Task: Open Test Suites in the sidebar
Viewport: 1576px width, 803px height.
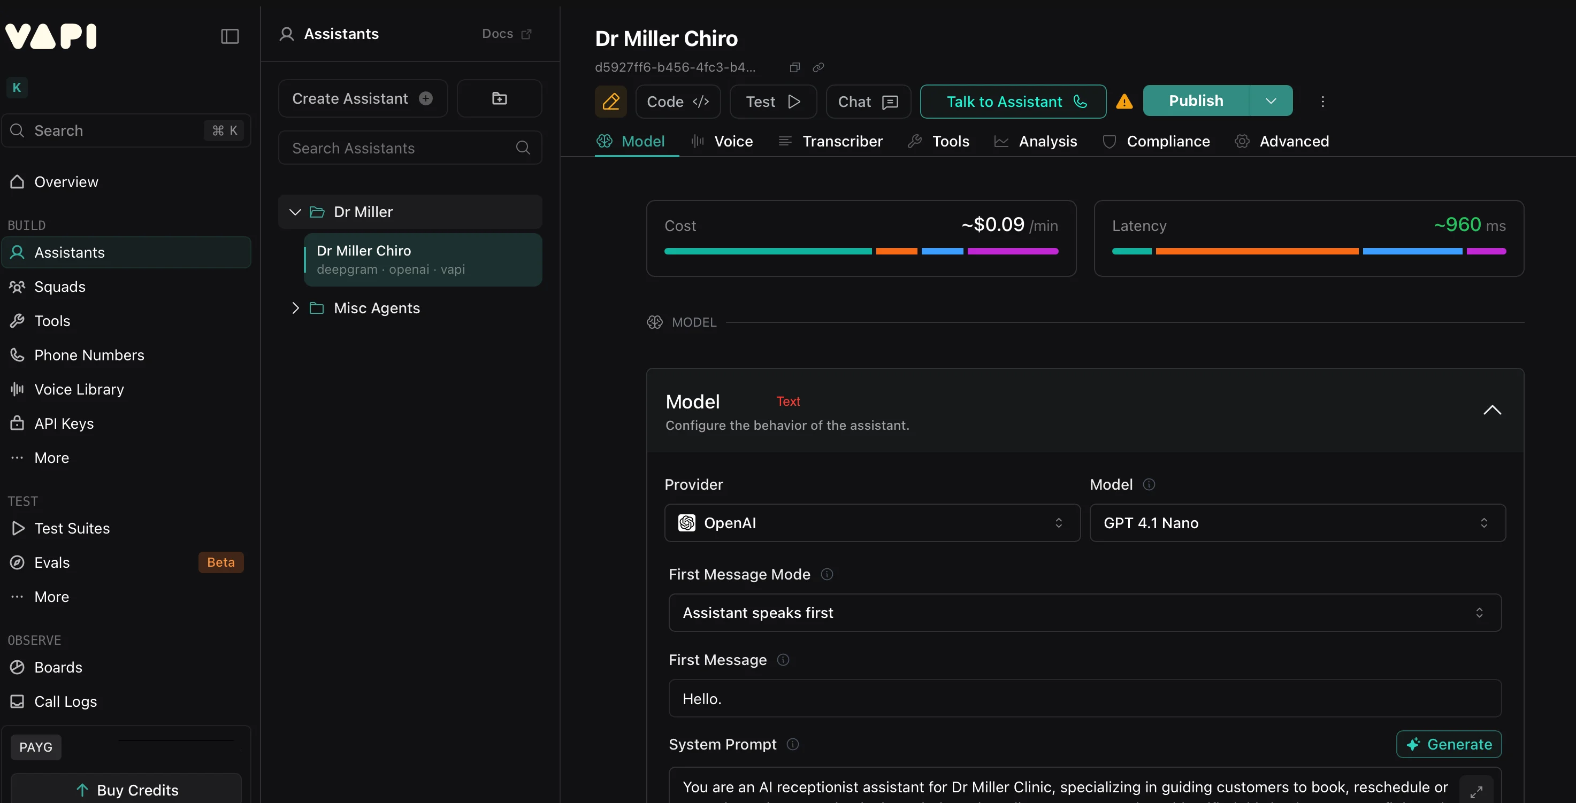Action: coord(126,528)
